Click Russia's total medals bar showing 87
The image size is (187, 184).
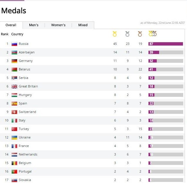[x=166, y=44]
